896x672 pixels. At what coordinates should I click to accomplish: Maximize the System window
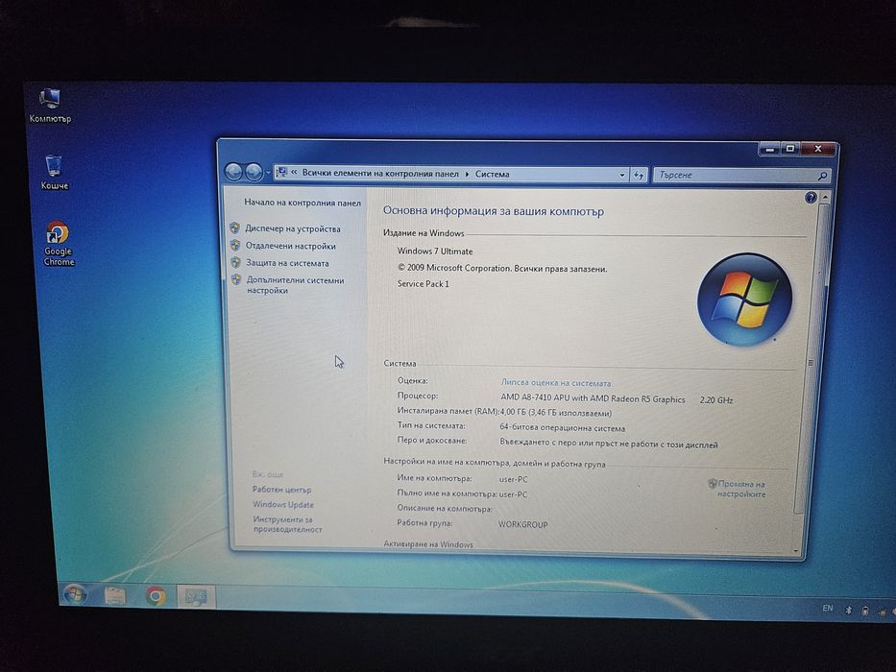(x=790, y=149)
